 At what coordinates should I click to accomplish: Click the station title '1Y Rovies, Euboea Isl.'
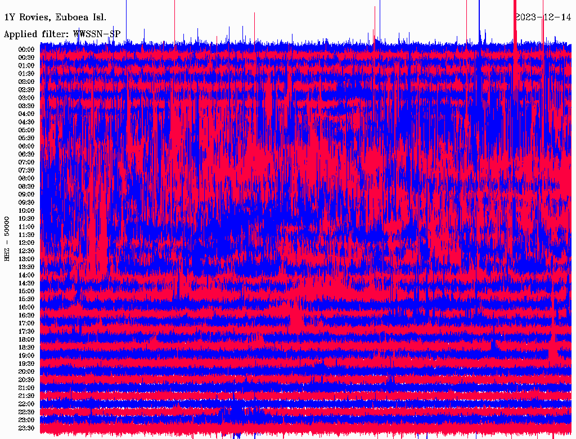55,17
